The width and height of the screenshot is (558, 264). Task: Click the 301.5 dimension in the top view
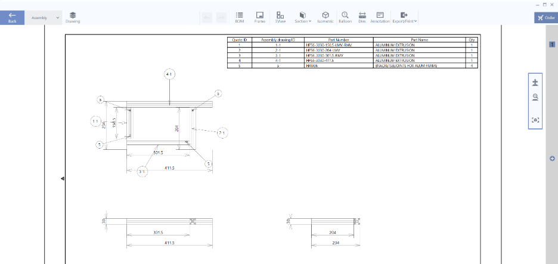(x=157, y=153)
